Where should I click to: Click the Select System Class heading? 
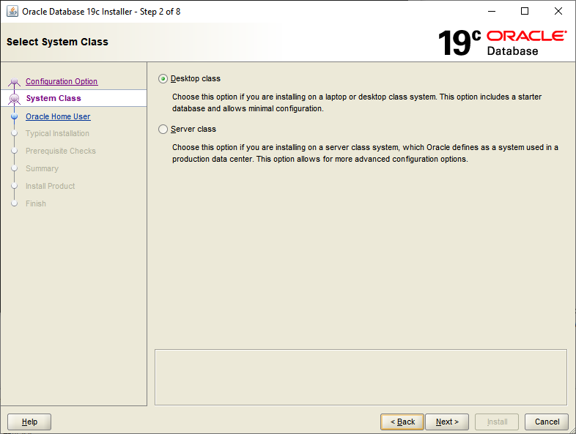pos(57,42)
